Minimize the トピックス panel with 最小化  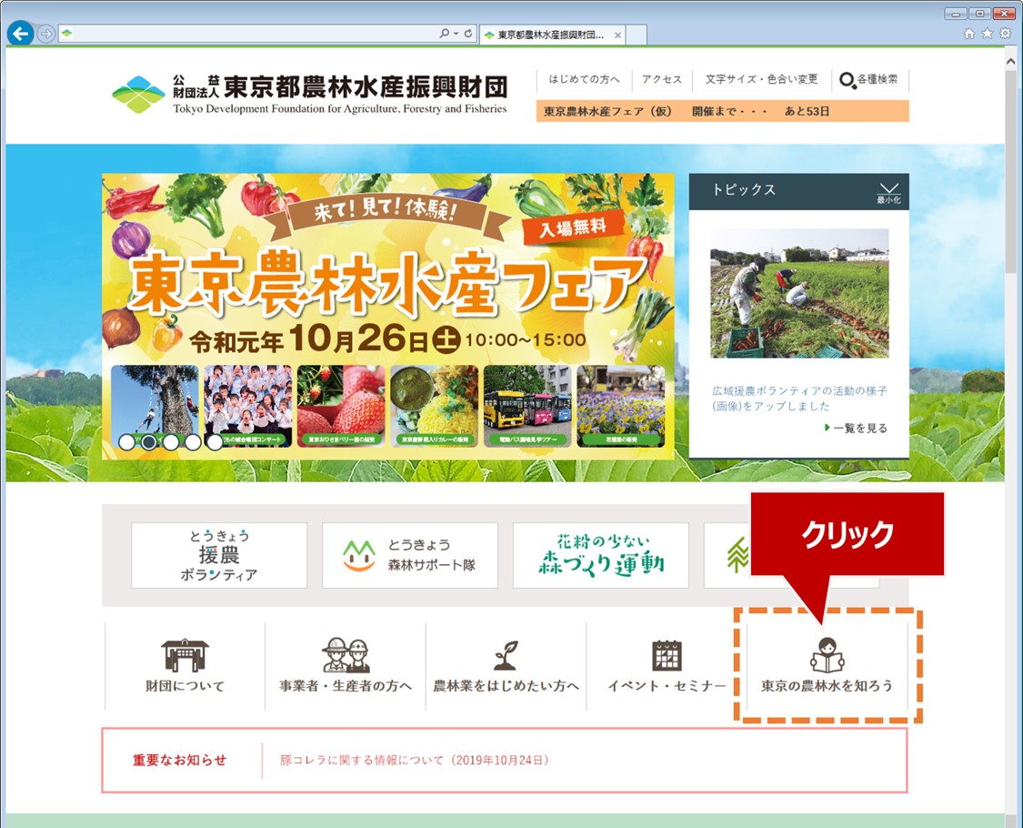click(x=888, y=193)
